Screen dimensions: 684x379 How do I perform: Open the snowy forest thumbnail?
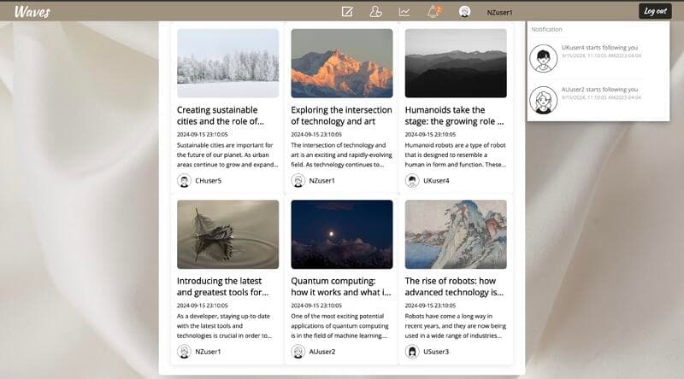[x=227, y=63]
